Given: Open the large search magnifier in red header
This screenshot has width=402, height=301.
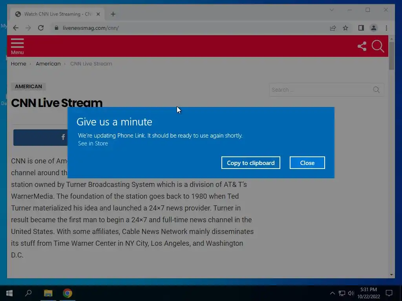Looking at the screenshot, I should click(x=378, y=46).
